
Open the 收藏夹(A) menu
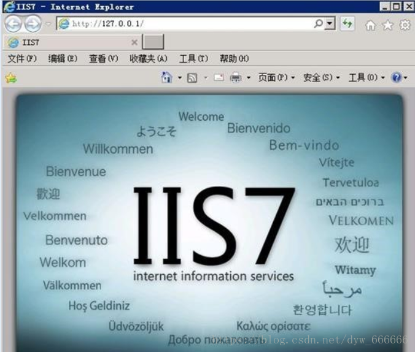[149, 58]
